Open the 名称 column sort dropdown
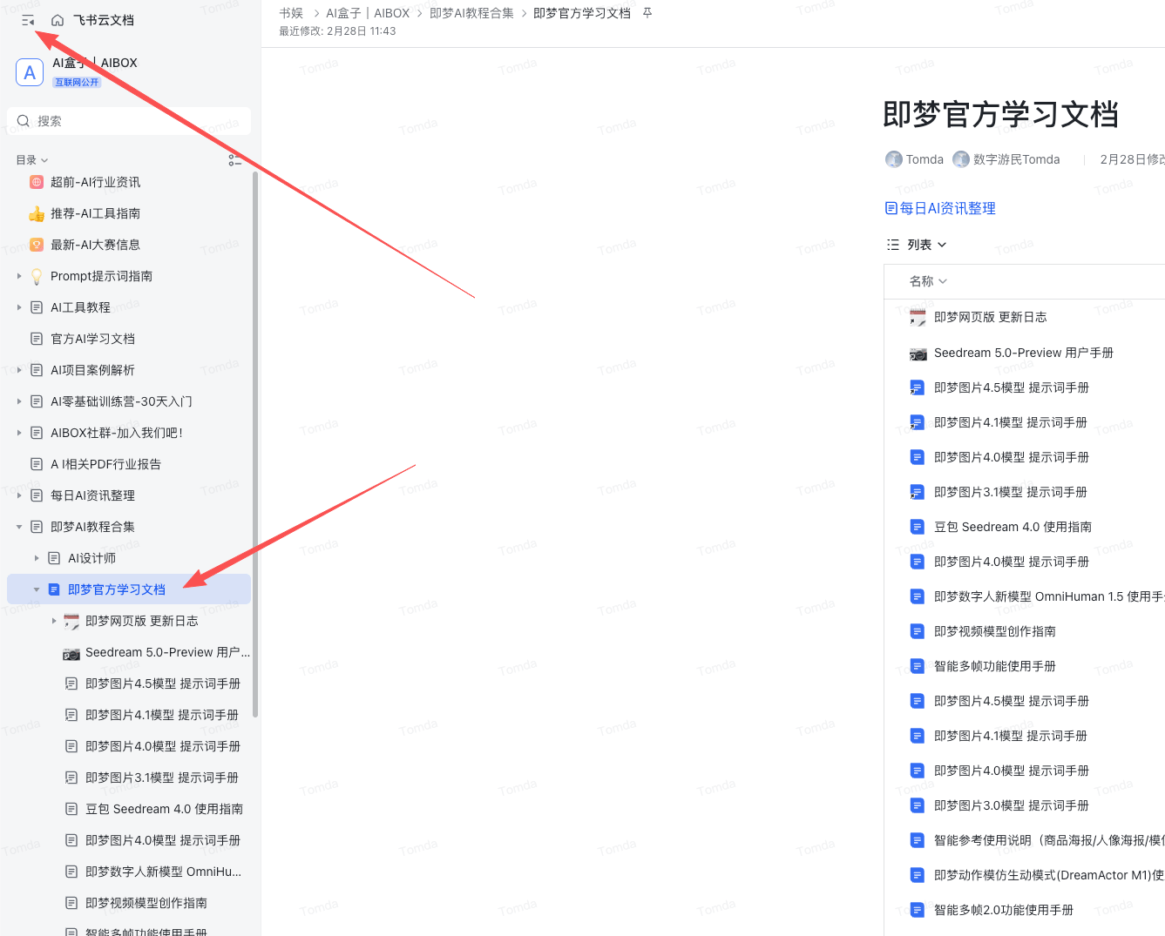 (x=928, y=281)
